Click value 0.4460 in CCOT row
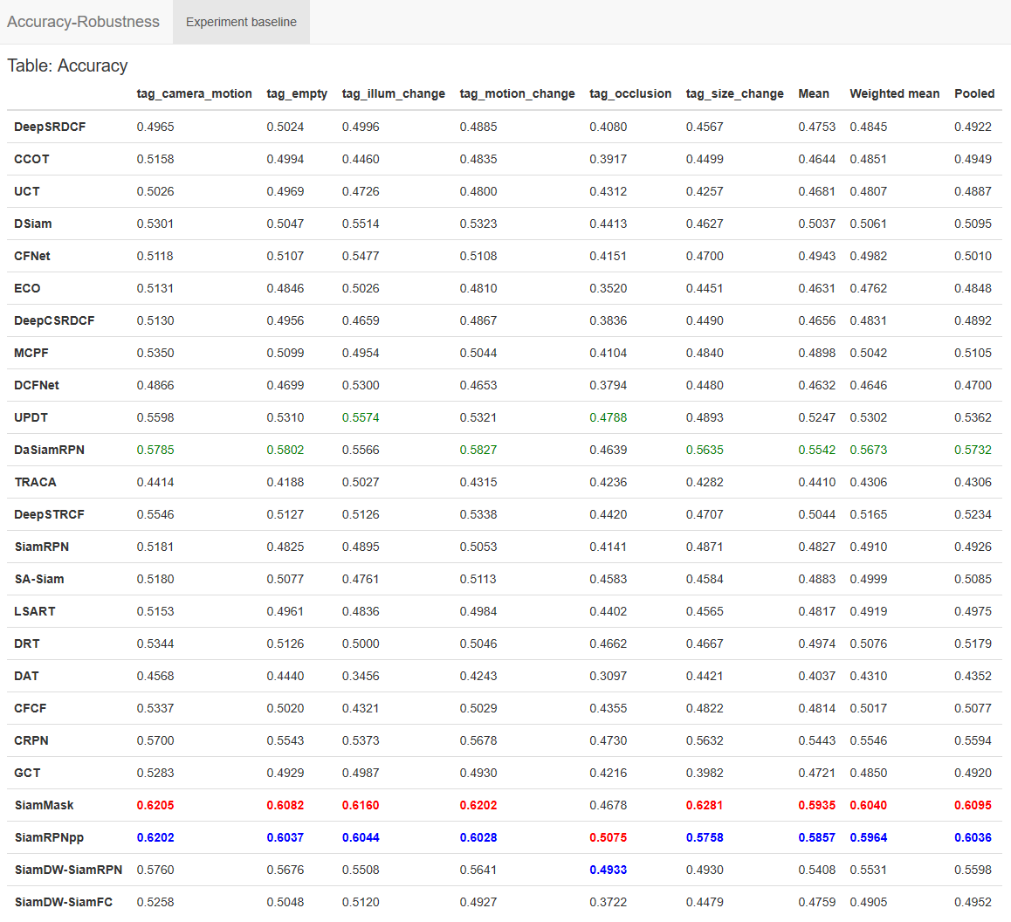Viewport: 1011px width, 922px height. (361, 159)
